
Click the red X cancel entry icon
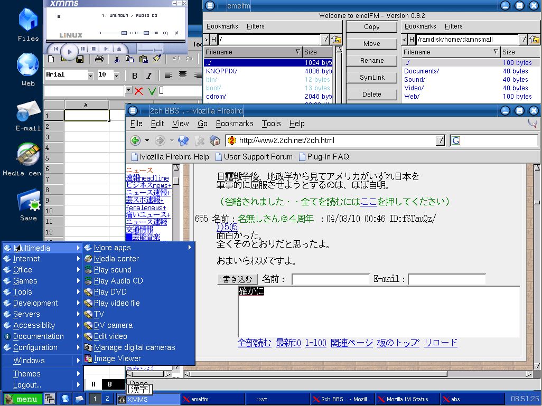pos(139,91)
